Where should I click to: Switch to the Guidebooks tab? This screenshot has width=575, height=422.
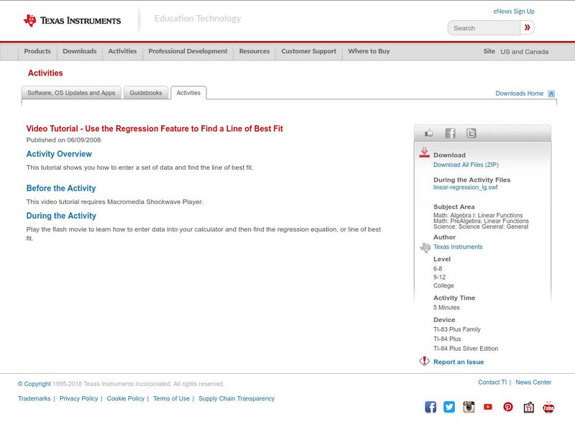146,93
